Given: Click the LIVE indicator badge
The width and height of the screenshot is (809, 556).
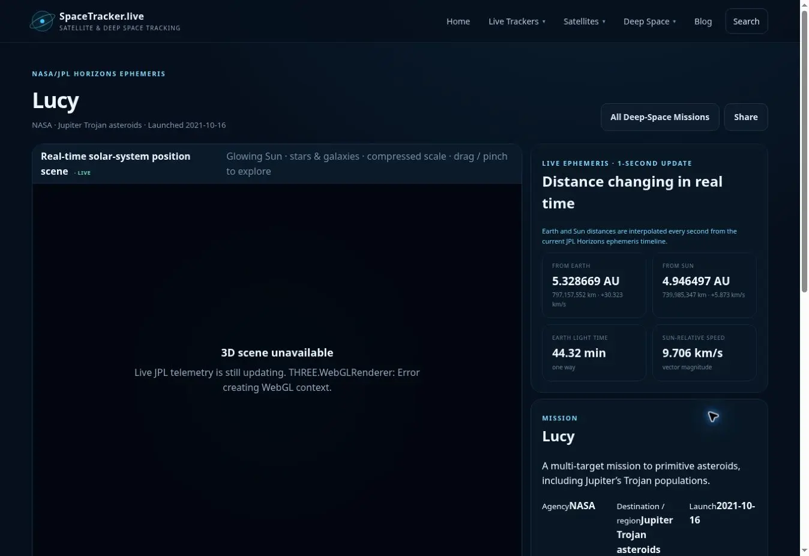Looking at the screenshot, I should [83, 173].
